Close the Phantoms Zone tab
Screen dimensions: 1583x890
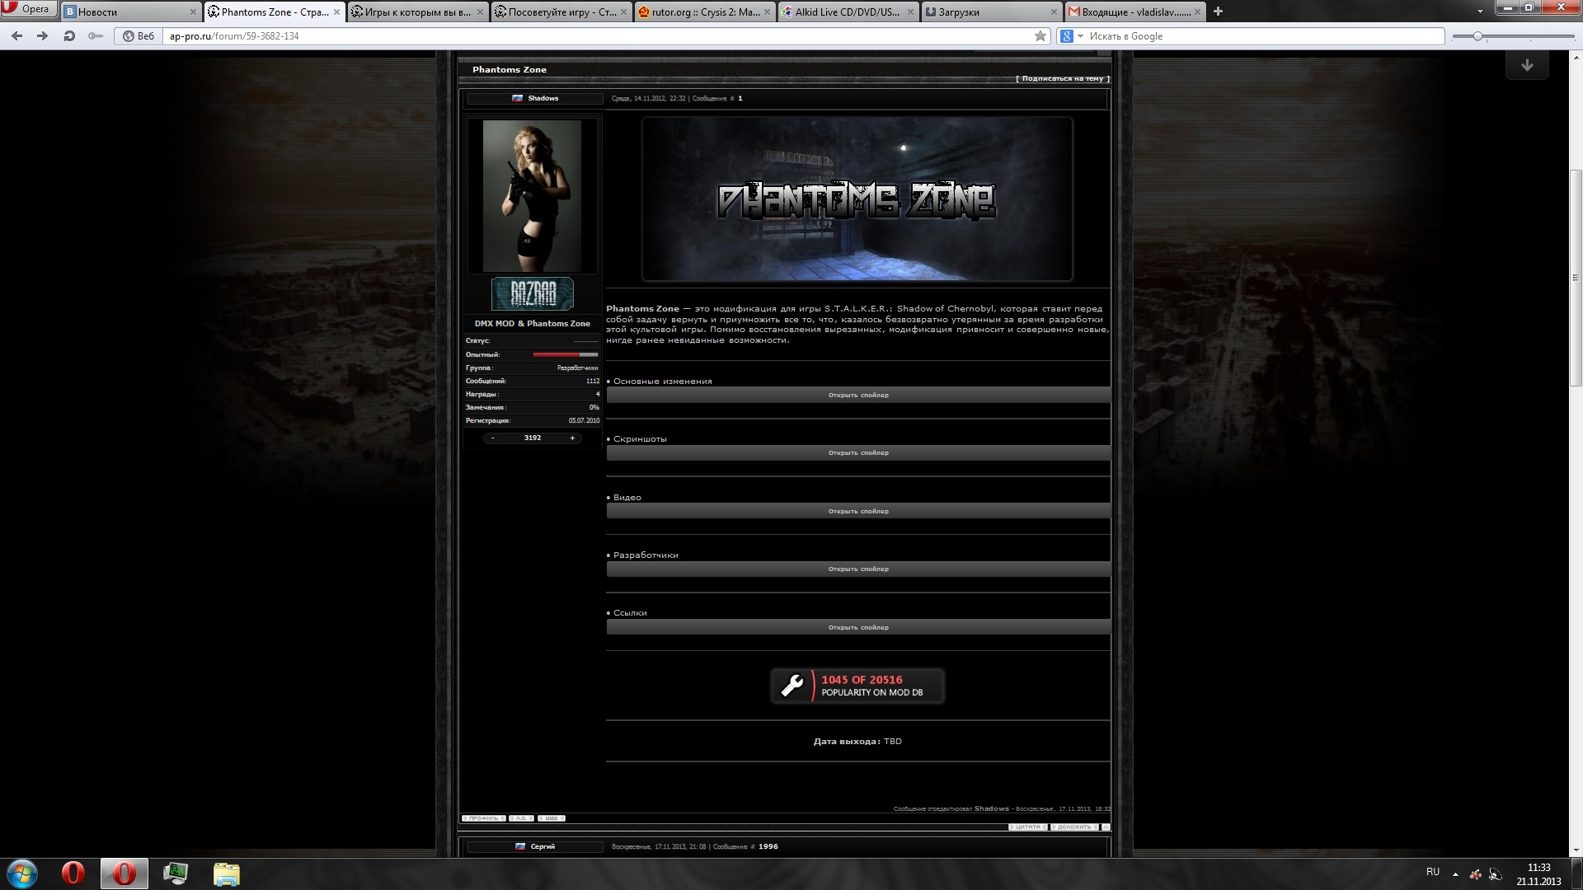coord(336,12)
